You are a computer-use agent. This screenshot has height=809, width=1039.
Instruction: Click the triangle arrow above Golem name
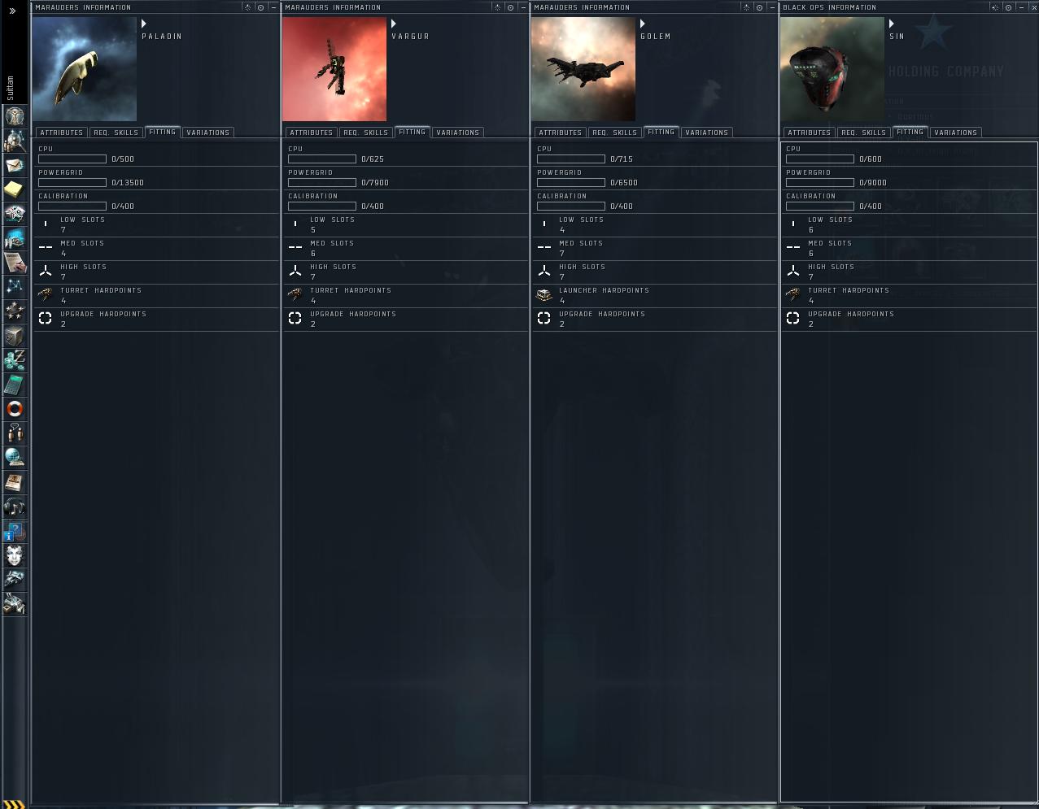click(x=643, y=24)
